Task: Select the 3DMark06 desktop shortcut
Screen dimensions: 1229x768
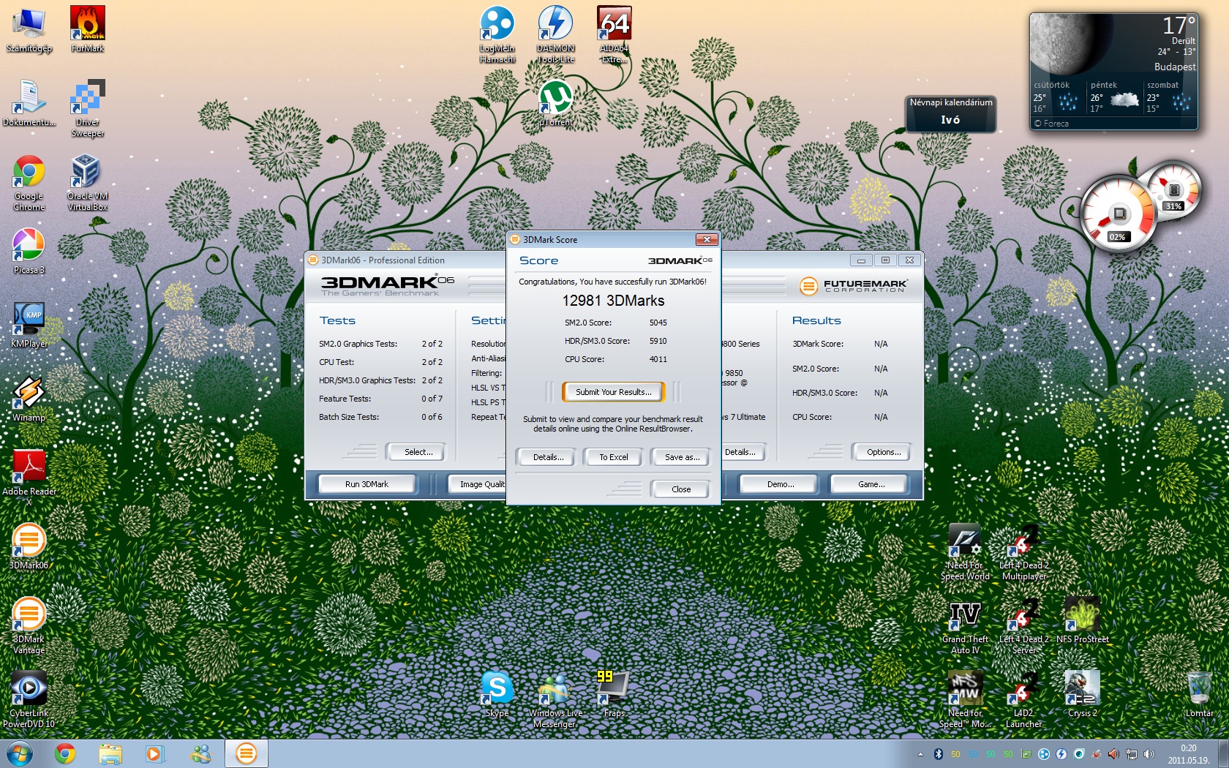Action: 29,546
